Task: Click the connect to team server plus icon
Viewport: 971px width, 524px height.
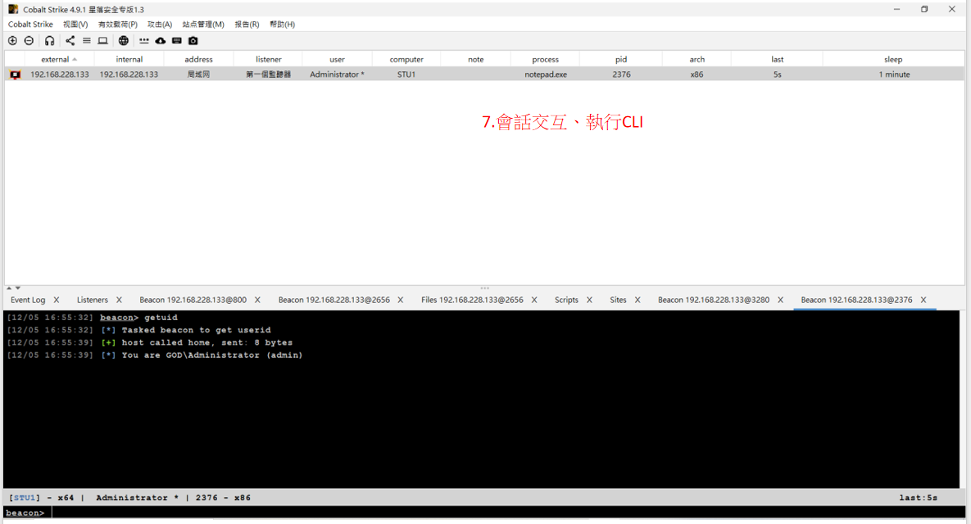Action: [12, 41]
